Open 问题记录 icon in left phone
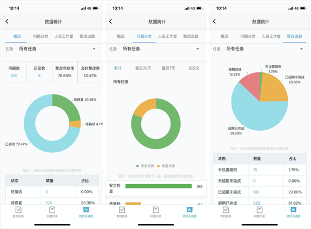Viewport: 311px width, 229px height. click(x=52, y=212)
